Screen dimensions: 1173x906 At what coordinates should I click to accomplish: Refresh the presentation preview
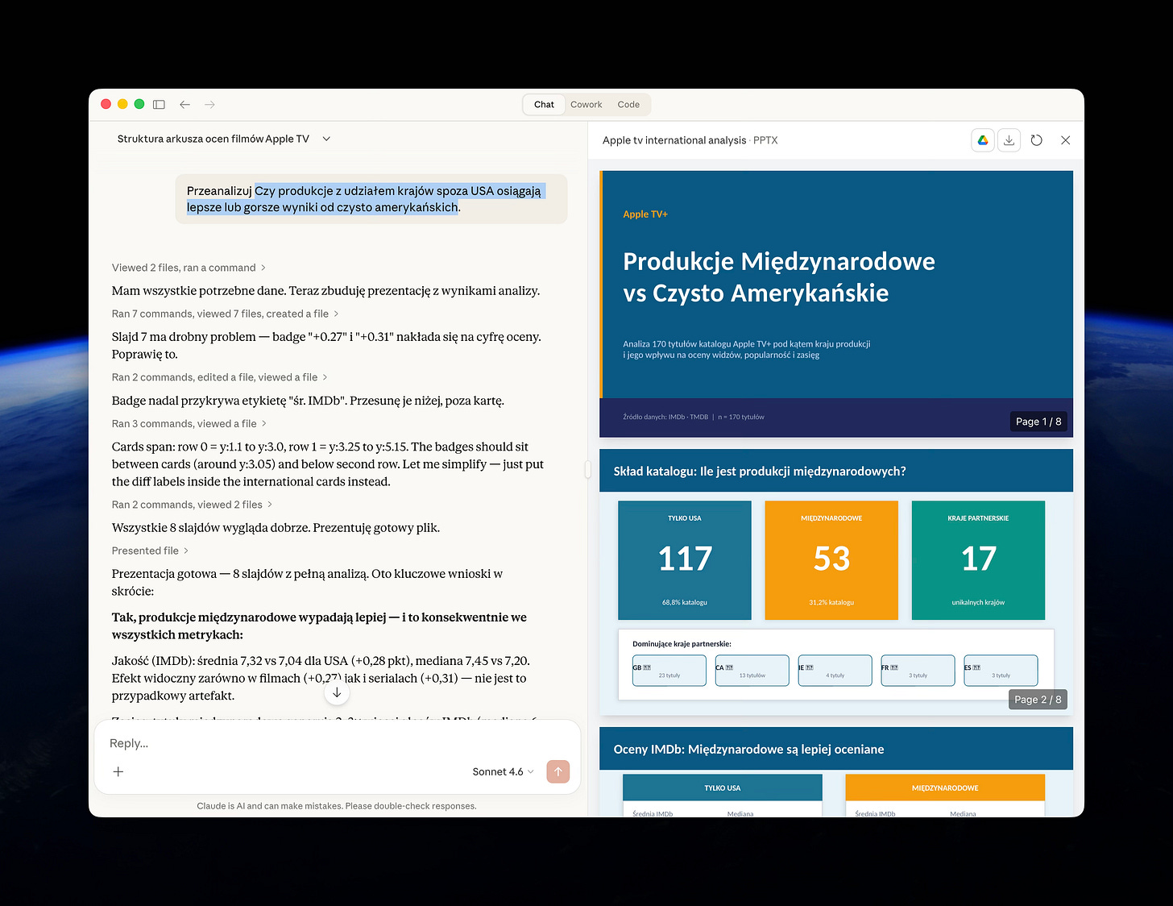click(x=1037, y=140)
